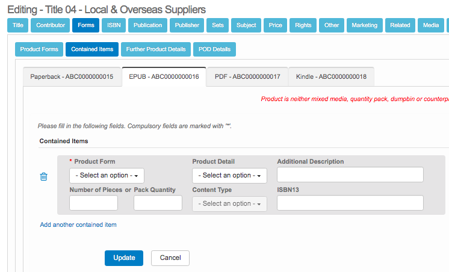
Task: Add another contained item link
Action: (x=78, y=224)
